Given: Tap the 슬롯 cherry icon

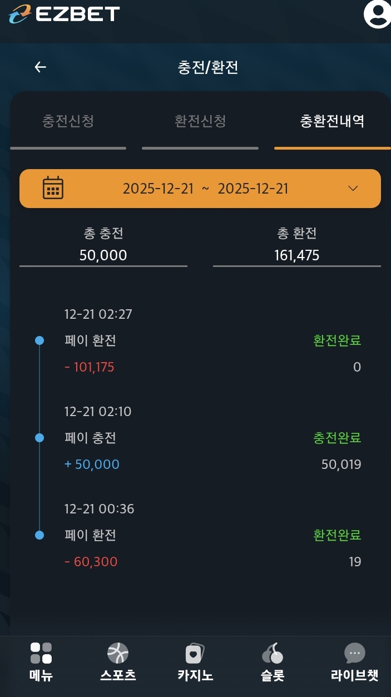Looking at the screenshot, I should click(x=272, y=653).
